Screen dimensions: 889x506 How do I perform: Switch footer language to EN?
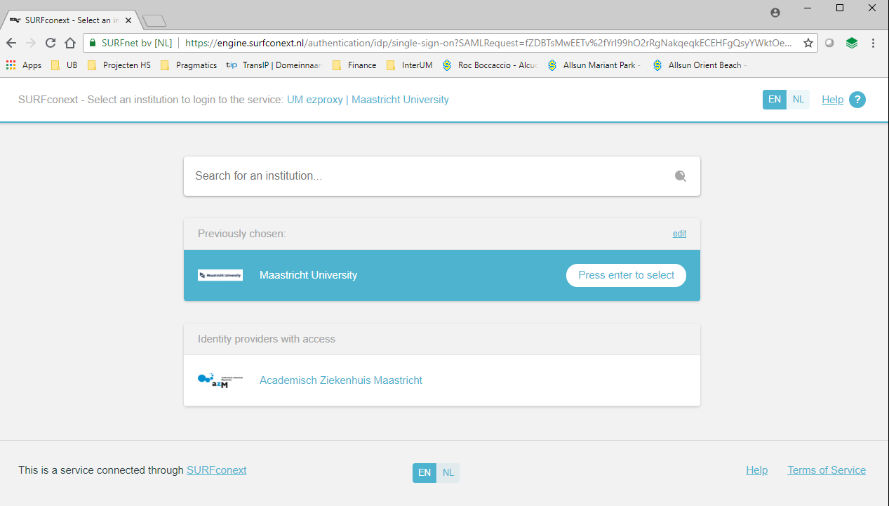point(425,473)
